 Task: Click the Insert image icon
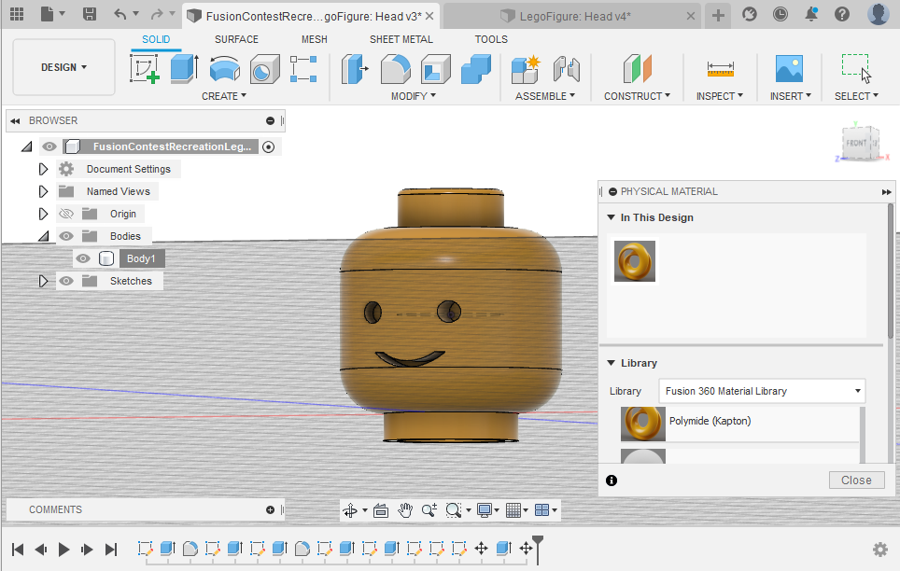(789, 69)
